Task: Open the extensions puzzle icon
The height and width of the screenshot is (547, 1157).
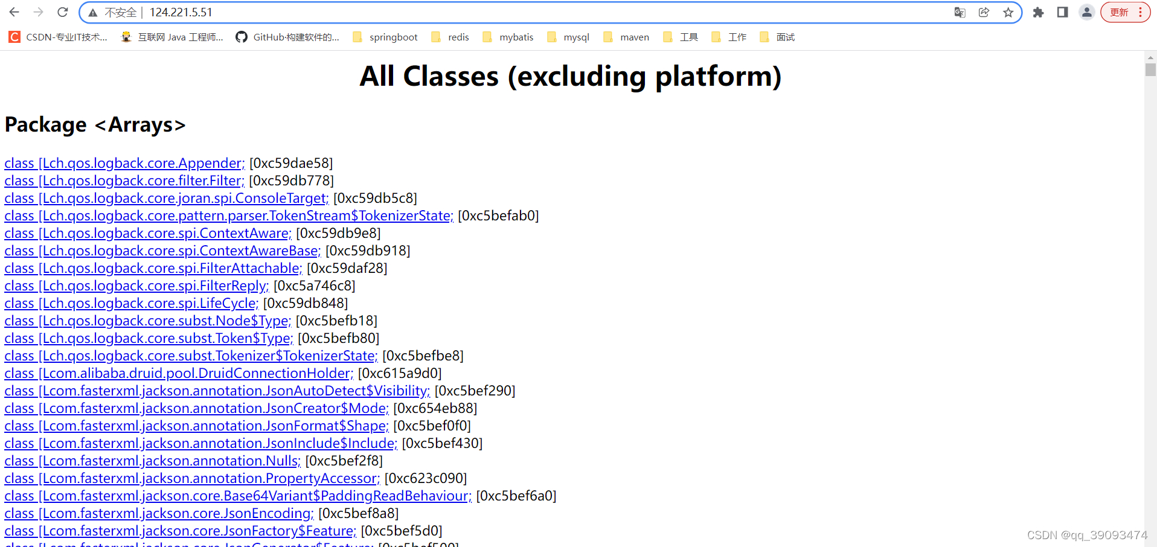Action: (x=1039, y=12)
